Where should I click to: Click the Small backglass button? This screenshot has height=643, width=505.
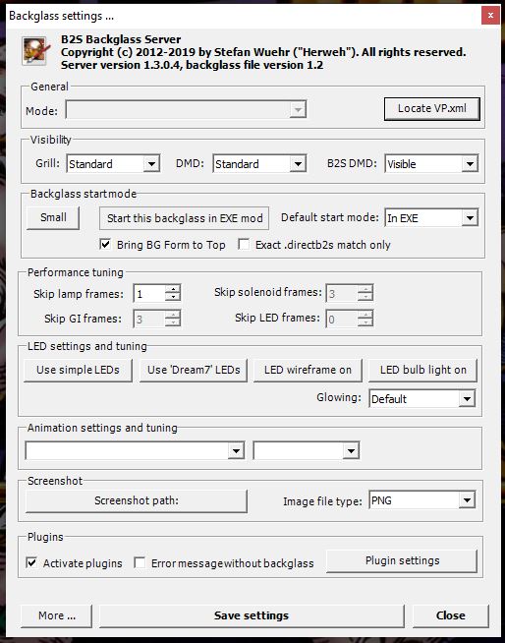[x=53, y=217]
